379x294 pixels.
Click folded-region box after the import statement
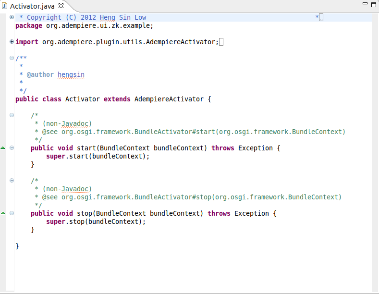click(221, 42)
